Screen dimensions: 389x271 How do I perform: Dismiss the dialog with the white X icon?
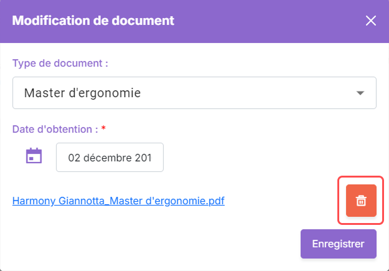371,21
